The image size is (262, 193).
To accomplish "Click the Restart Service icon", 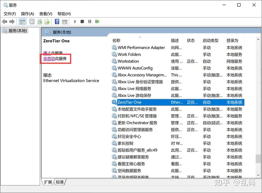I will [97, 21].
